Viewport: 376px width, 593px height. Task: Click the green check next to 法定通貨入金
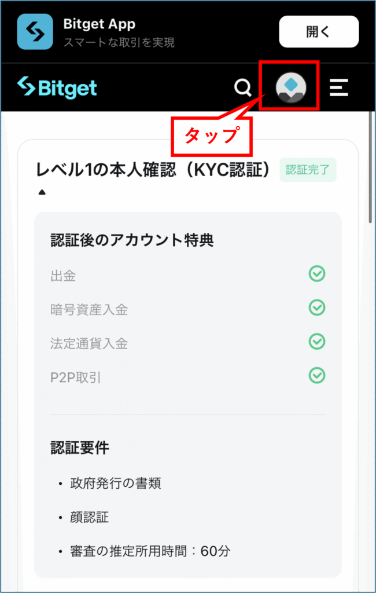316,342
